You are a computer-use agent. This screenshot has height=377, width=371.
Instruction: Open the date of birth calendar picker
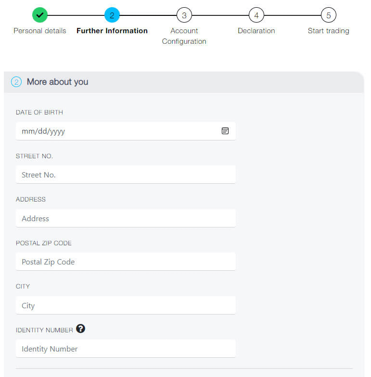click(225, 131)
